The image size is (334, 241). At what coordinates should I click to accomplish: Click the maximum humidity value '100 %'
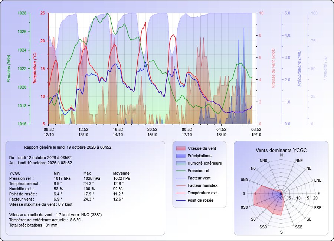click(x=89, y=189)
